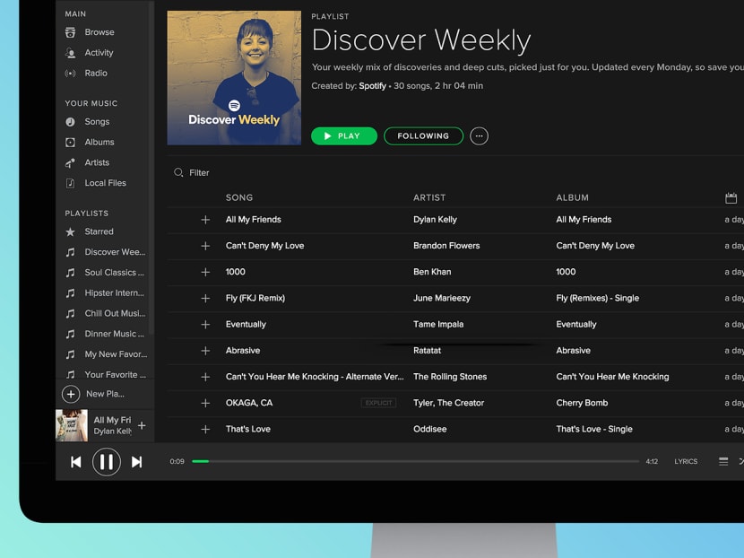This screenshot has width=744, height=558.
Task: Sort by the ARTIST column header
Action: pos(429,197)
